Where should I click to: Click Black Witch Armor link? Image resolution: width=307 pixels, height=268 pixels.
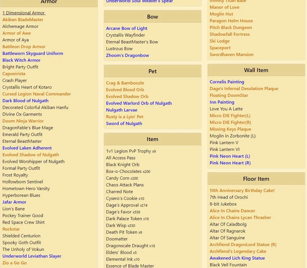coord(21,60)
